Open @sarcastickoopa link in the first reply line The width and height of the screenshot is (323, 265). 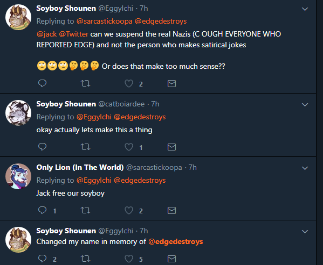click(x=105, y=22)
